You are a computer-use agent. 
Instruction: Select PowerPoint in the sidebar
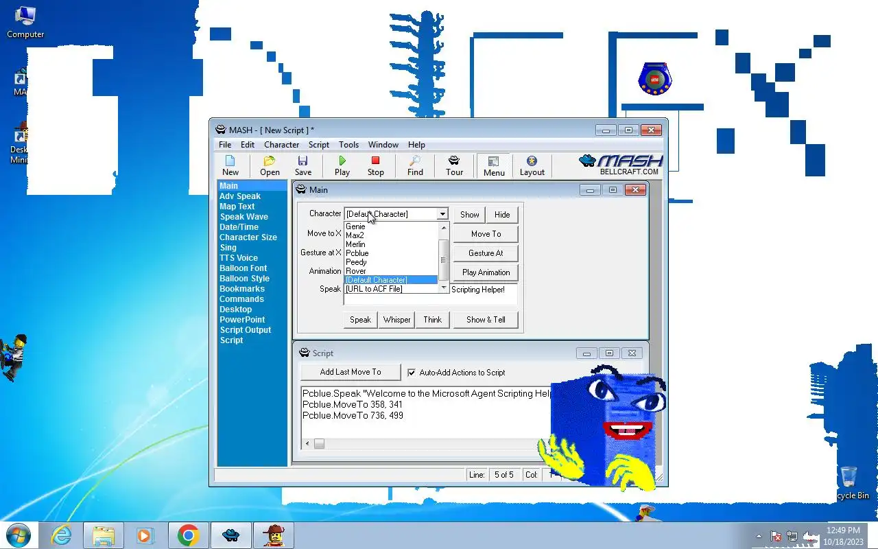pos(242,320)
